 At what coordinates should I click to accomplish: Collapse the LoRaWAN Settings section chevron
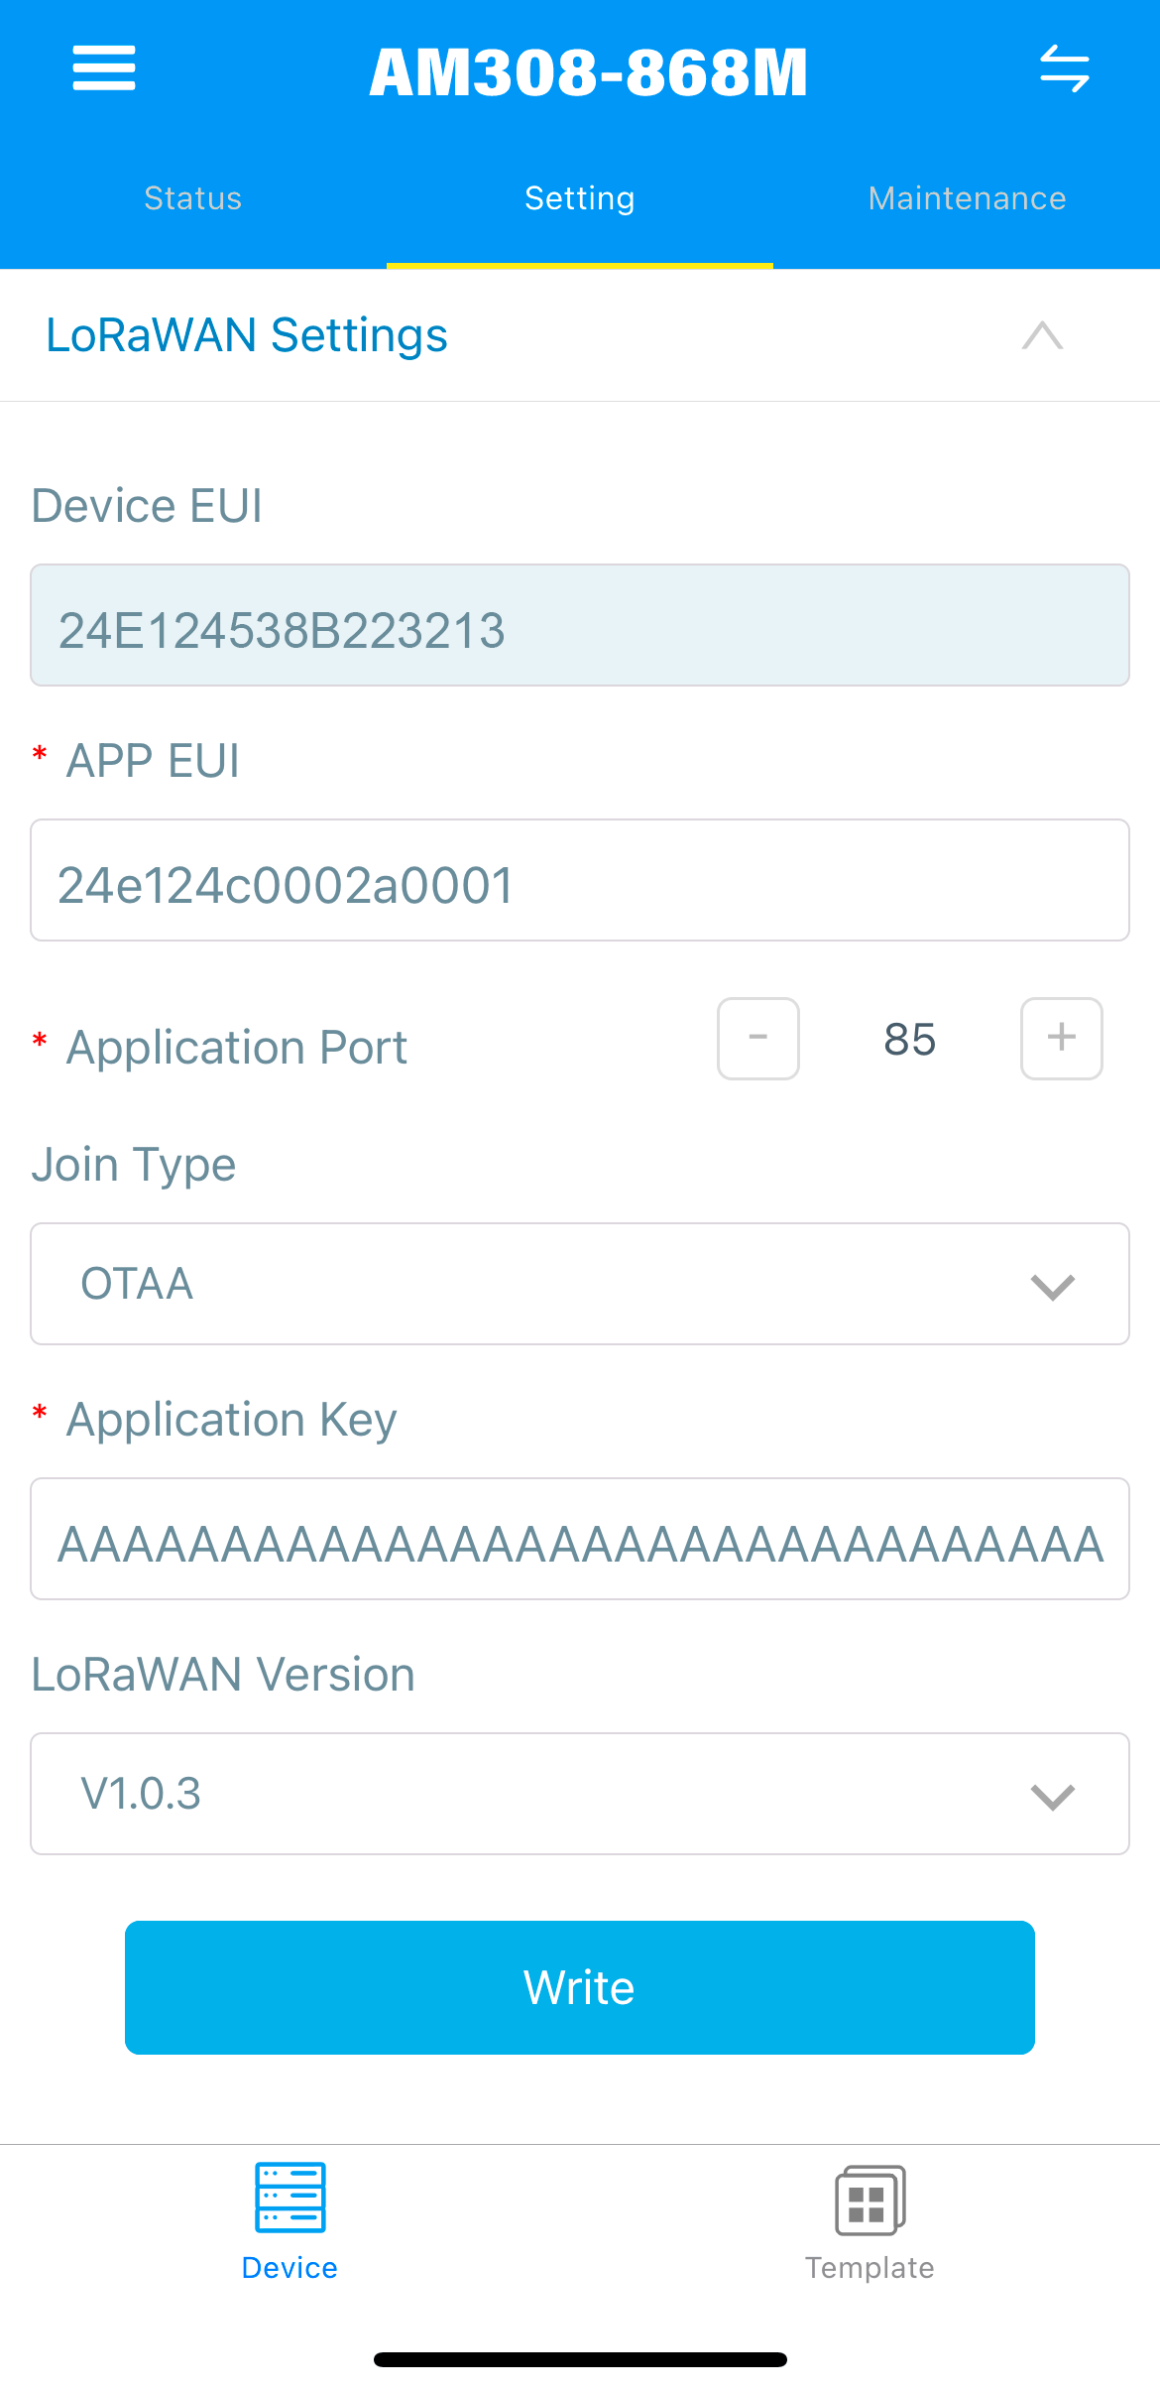click(1042, 335)
